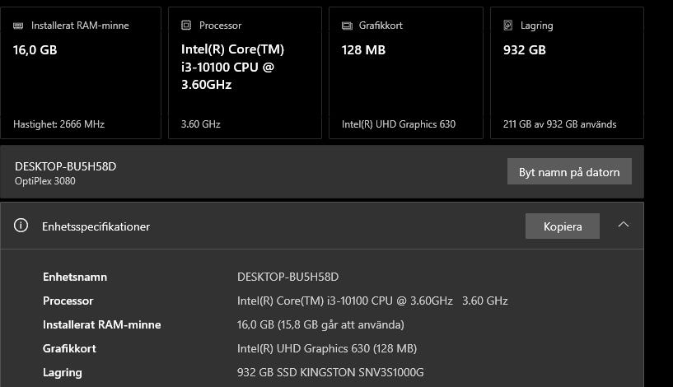Click the RAM memory icon
The image size is (673, 387).
19,26
